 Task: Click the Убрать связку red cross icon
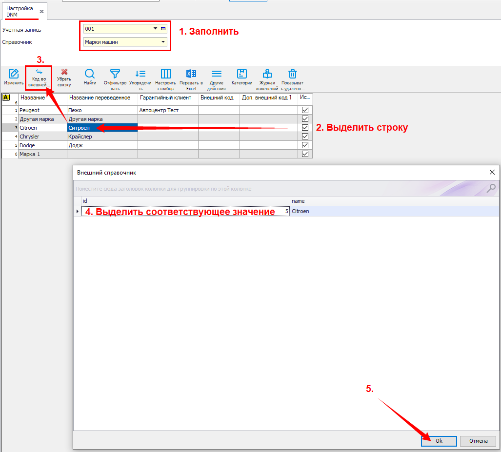(x=64, y=72)
